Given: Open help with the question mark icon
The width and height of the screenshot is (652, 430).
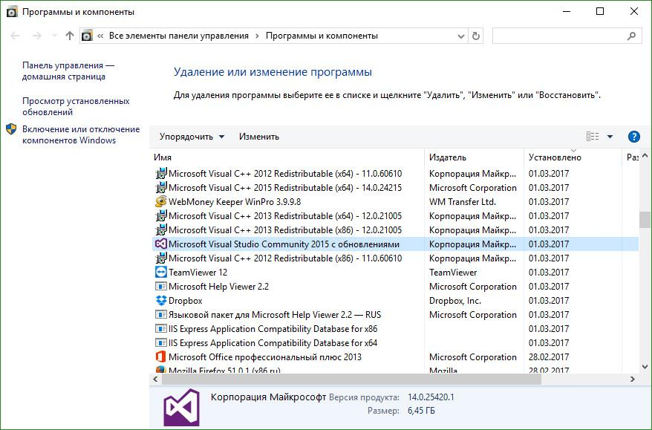Looking at the screenshot, I should click(x=633, y=137).
